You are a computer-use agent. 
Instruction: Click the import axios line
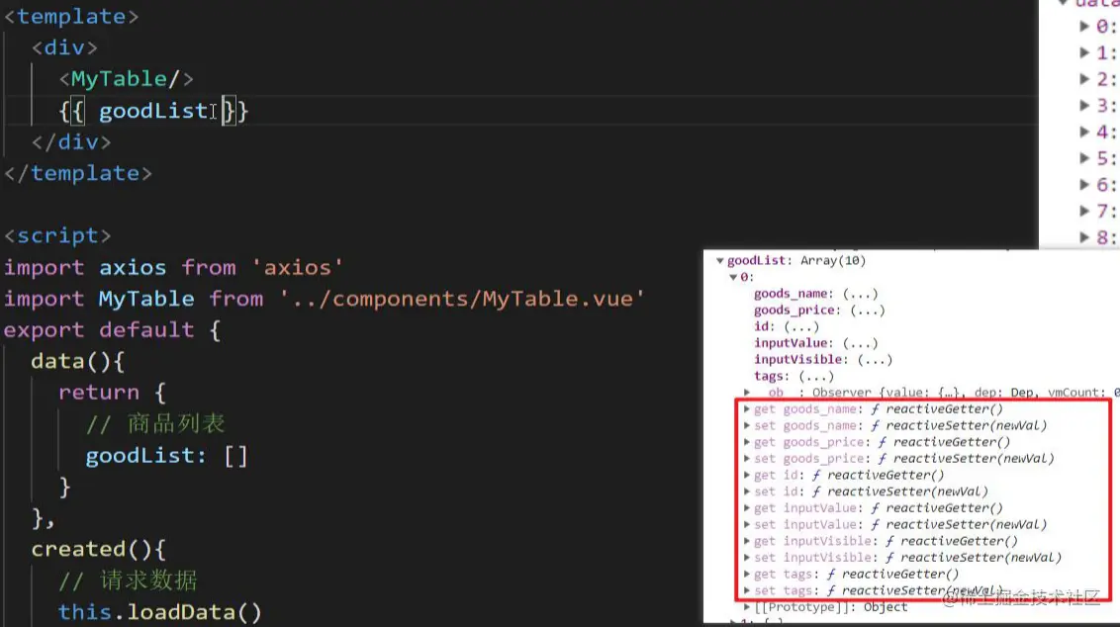[173, 268]
